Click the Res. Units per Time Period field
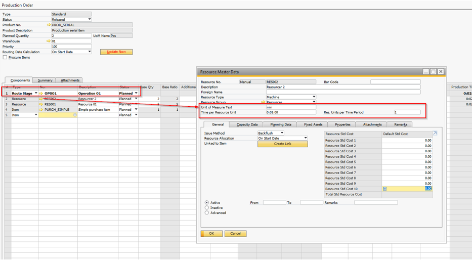Viewport: 475px width, 260px height. (x=407, y=112)
